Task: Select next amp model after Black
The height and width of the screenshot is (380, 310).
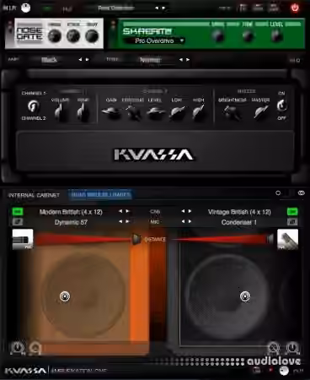Action: tap(88, 60)
